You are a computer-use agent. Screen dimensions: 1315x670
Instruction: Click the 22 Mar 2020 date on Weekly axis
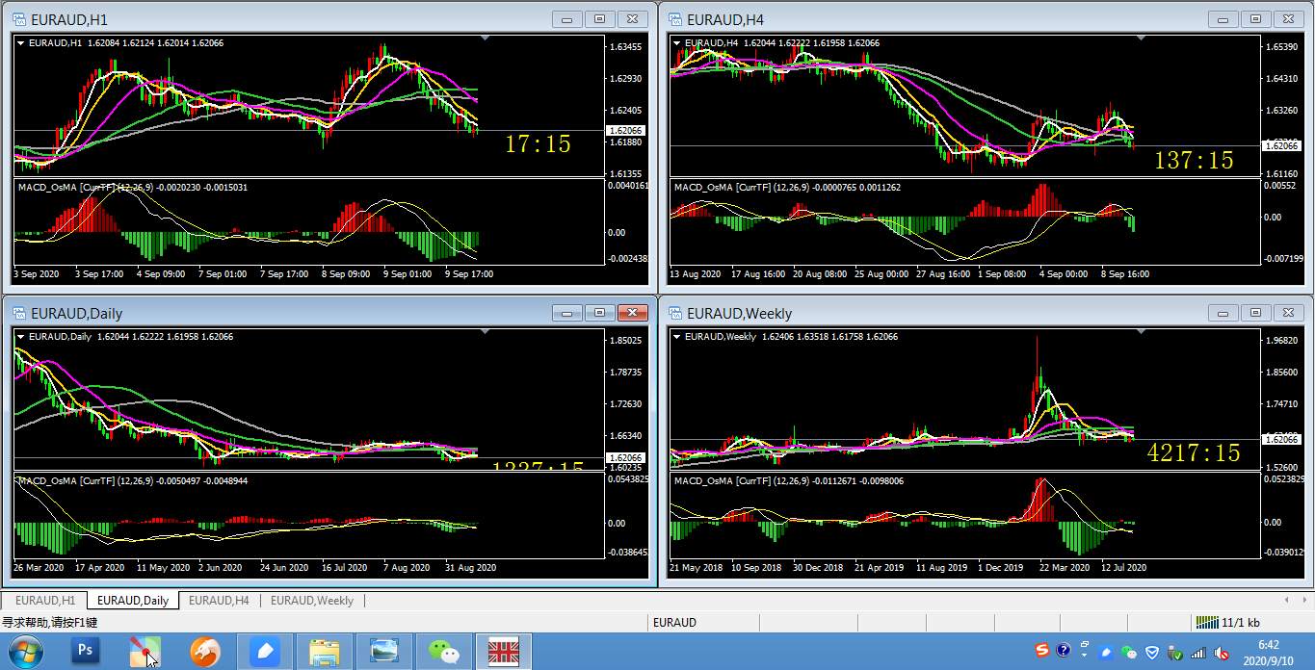(1066, 568)
